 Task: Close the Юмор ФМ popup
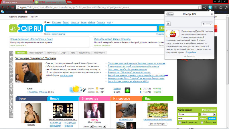pyautogui.click(x=212, y=14)
